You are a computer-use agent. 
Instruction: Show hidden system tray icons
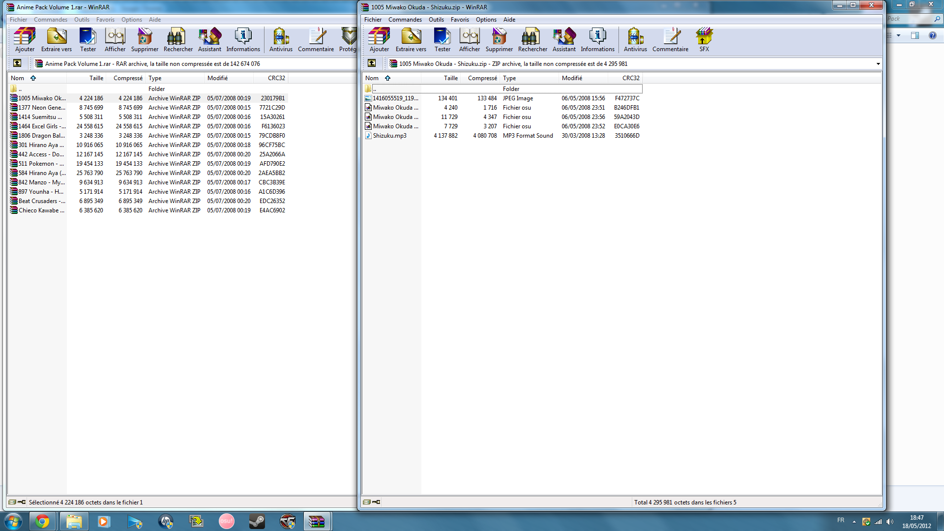click(854, 522)
